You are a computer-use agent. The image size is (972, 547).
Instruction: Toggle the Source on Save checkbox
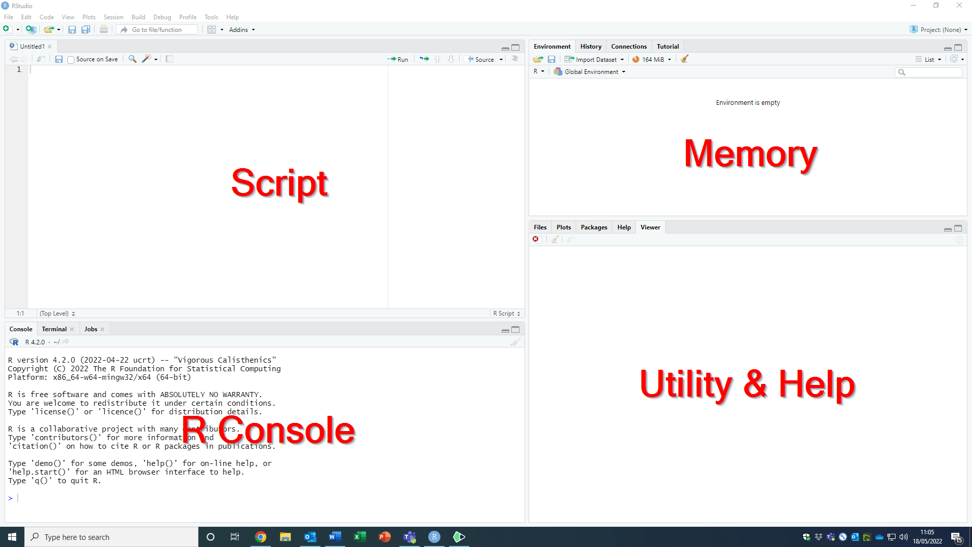click(x=71, y=60)
